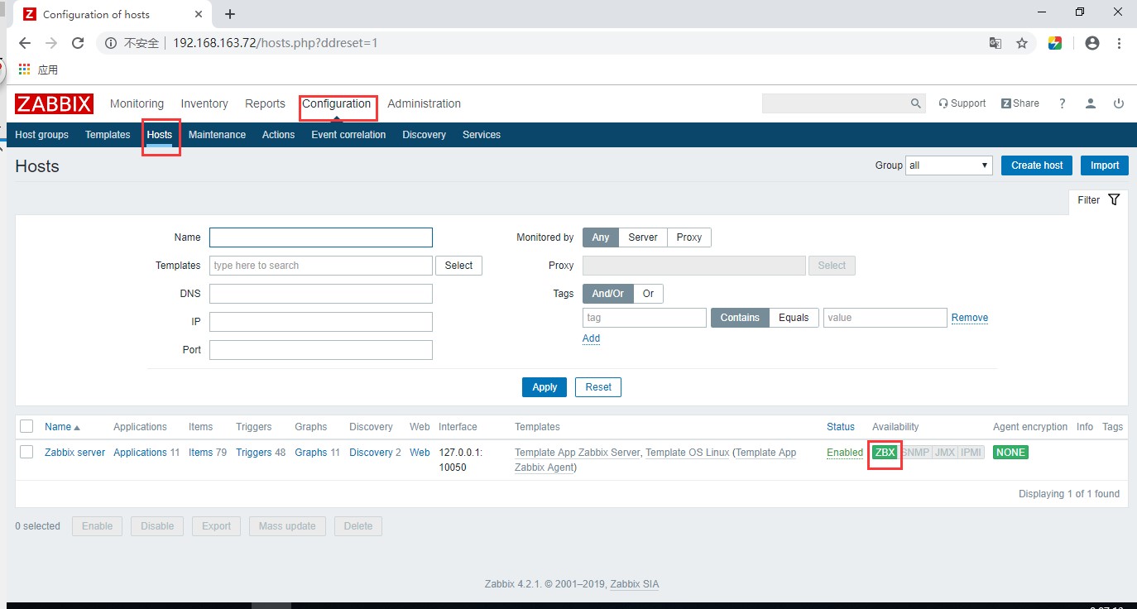Open the Configuration menu

coord(336,103)
